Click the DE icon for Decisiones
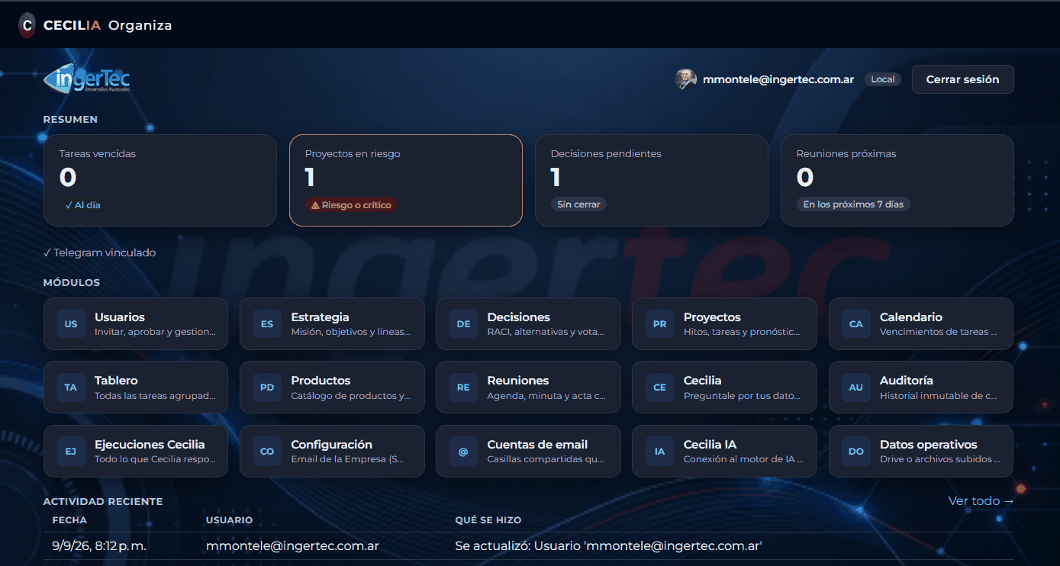The width and height of the screenshot is (1060, 566). [x=463, y=323]
